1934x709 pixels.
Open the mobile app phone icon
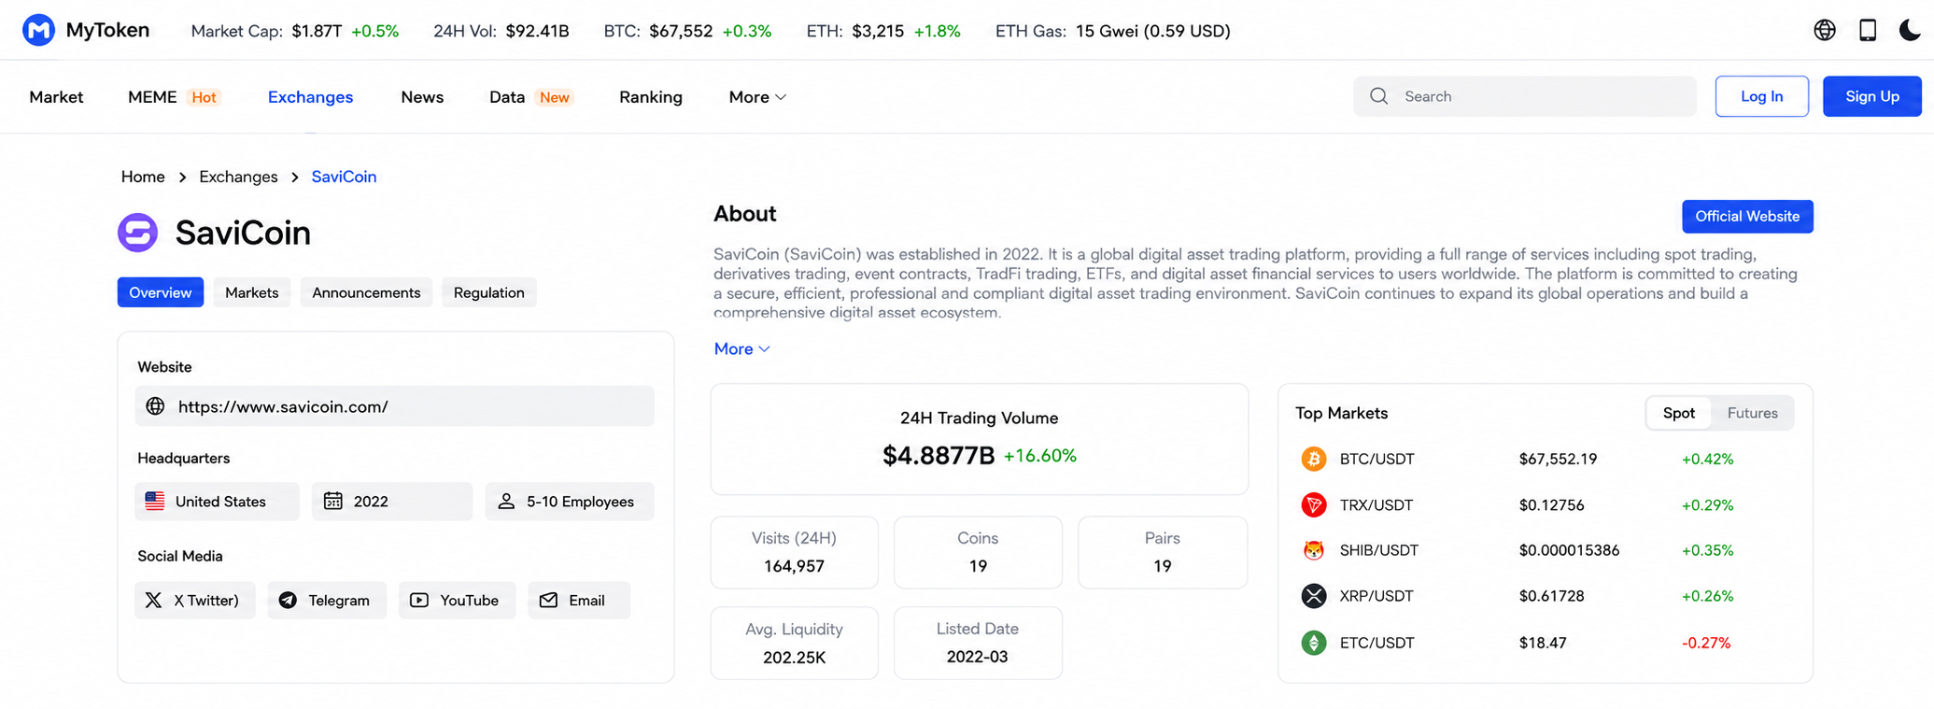(x=1868, y=30)
